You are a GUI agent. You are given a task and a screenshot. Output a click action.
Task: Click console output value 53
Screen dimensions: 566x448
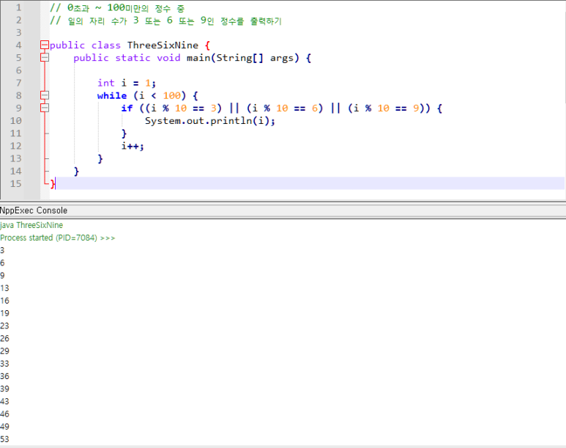pos(4,439)
